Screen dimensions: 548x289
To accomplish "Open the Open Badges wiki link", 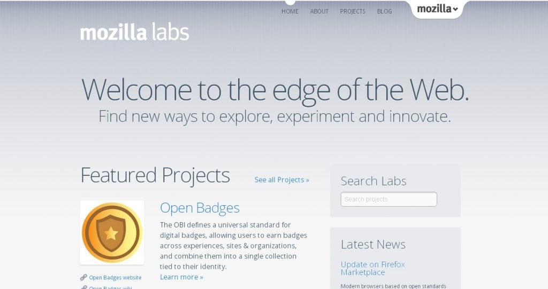I will pos(110,287).
